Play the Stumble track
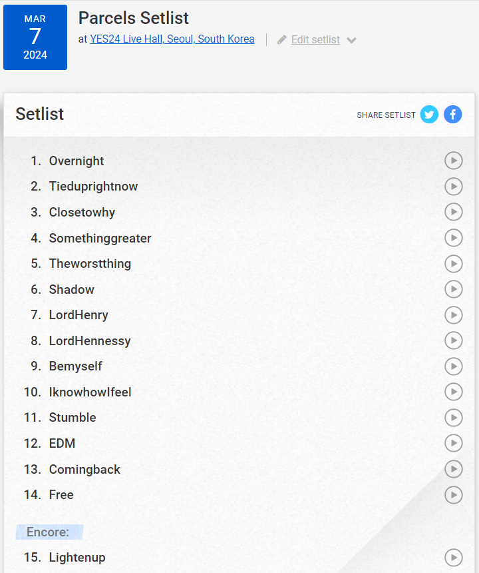The image size is (479, 573). tap(454, 418)
